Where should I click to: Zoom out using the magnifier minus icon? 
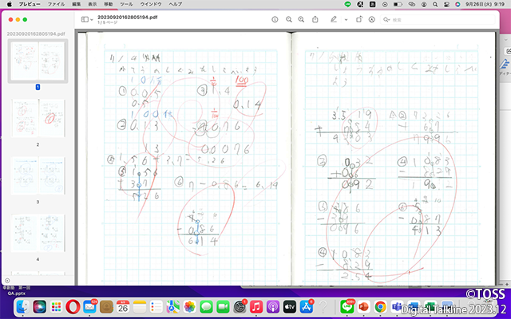(x=288, y=18)
